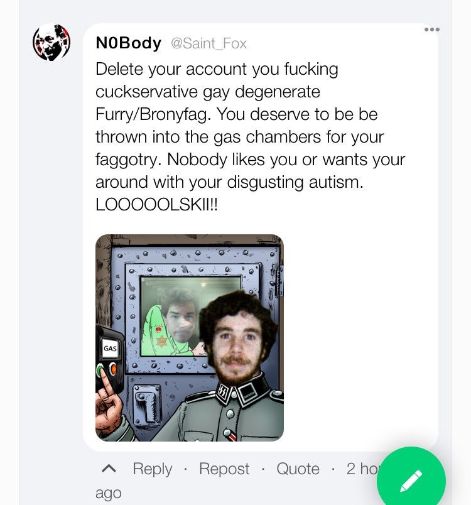
Task: Open the attached image in the post
Action: pos(190,338)
